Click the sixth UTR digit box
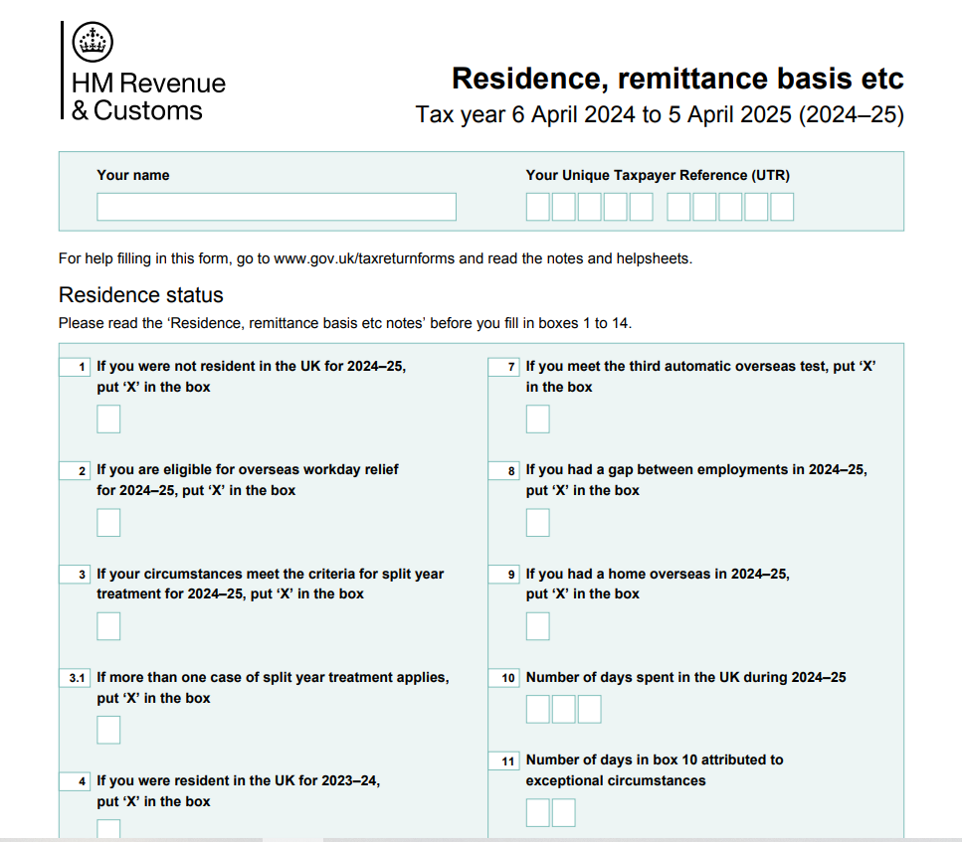This screenshot has width=962, height=842. [678, 207]
